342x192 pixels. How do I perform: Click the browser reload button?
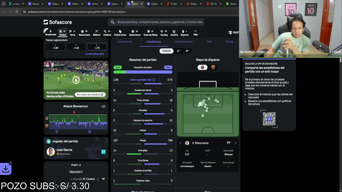(x=17, y=12)
